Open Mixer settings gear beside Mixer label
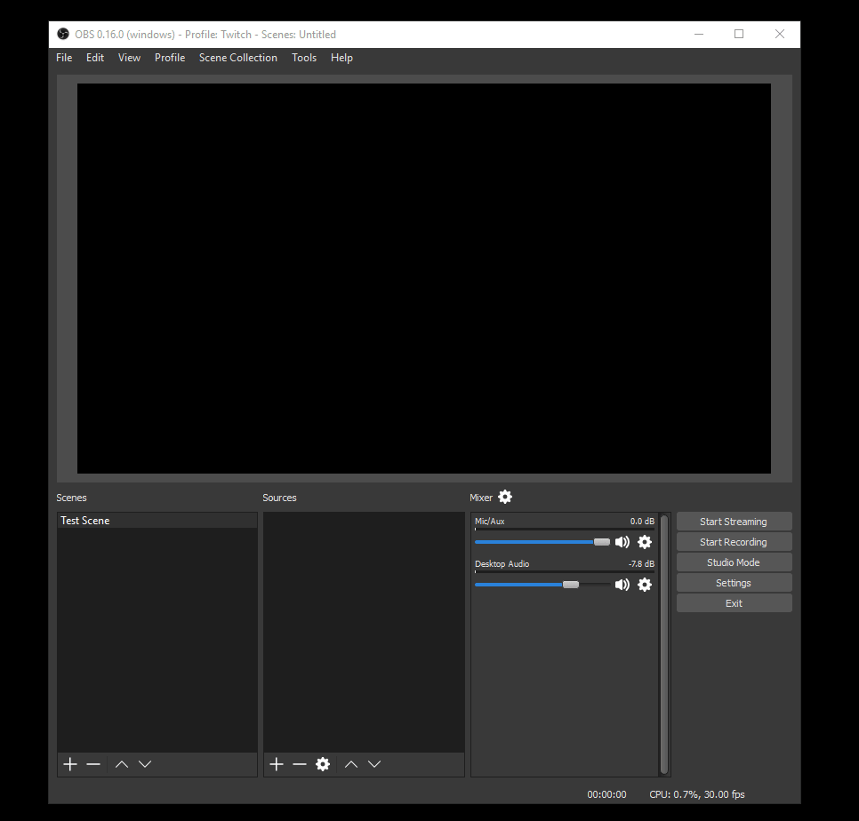 [x=505, y=497]
